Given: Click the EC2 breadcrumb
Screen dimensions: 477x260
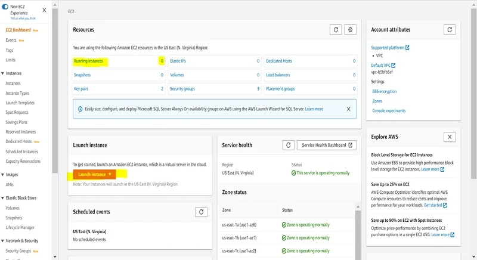Looking at the screenshot, I should (71, 11).
